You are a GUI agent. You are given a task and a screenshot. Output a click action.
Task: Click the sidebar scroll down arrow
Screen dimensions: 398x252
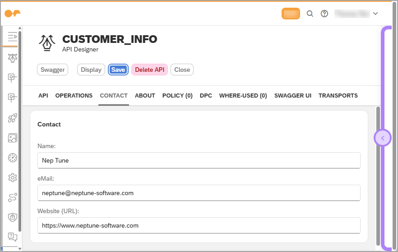(20, 249)
